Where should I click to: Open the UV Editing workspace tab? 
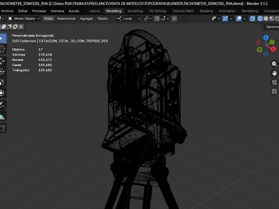[158, 11]
